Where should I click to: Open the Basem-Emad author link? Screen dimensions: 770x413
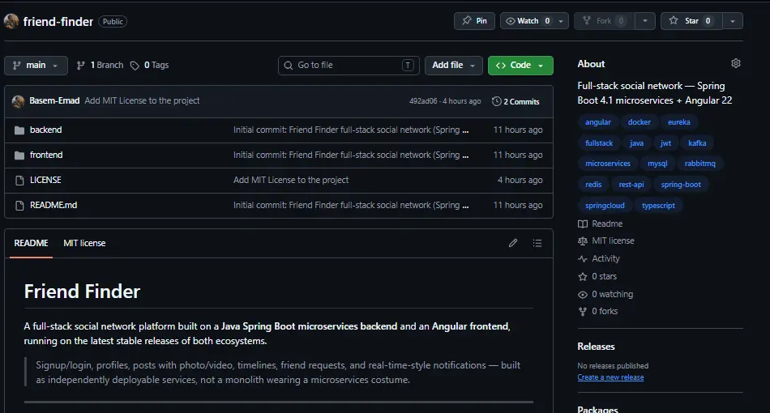[54, 100]
